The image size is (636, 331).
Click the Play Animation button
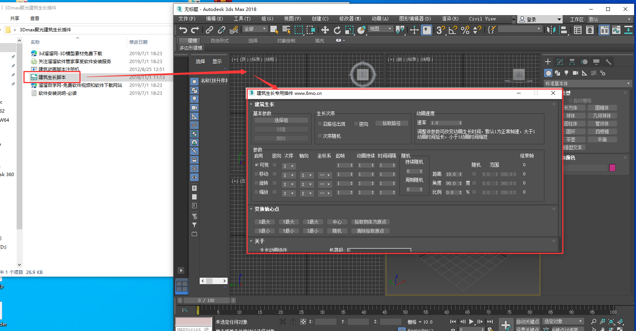472,322
